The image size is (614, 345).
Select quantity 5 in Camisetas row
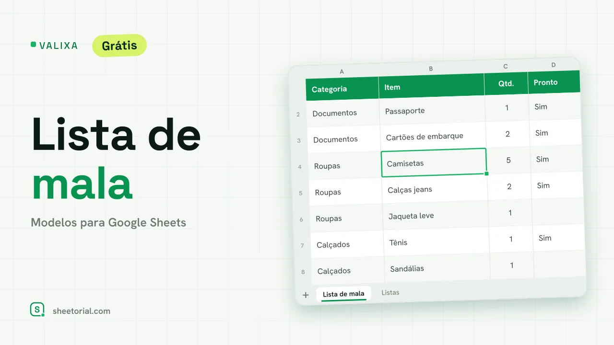509,160
